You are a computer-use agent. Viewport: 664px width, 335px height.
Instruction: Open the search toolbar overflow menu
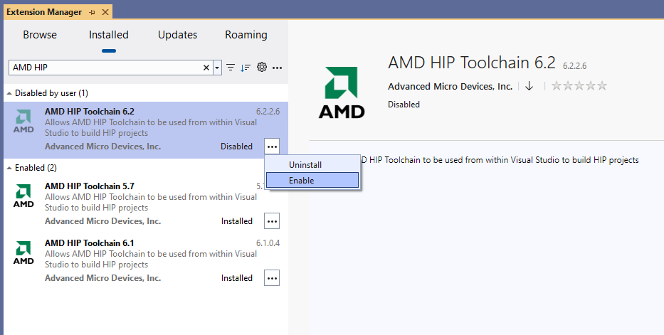coord(278,68)
